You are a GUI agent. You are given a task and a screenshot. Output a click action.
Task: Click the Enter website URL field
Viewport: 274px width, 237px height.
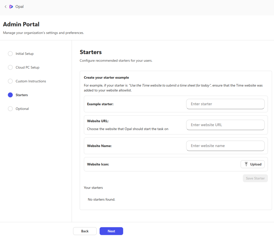pyautogui.click(x=225, y=125)
